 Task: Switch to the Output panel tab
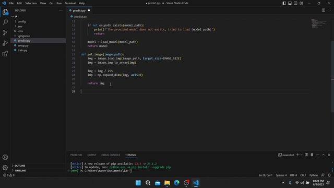point(92,155)
